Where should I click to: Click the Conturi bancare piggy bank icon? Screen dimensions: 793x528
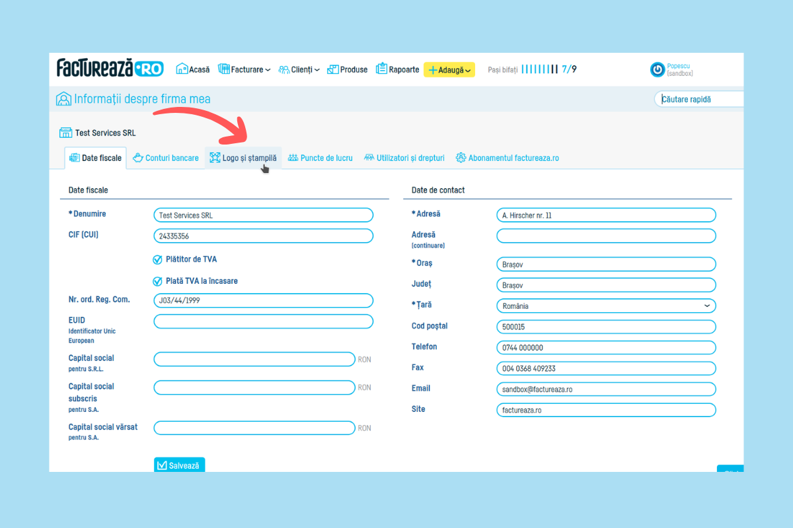[138, 158]
